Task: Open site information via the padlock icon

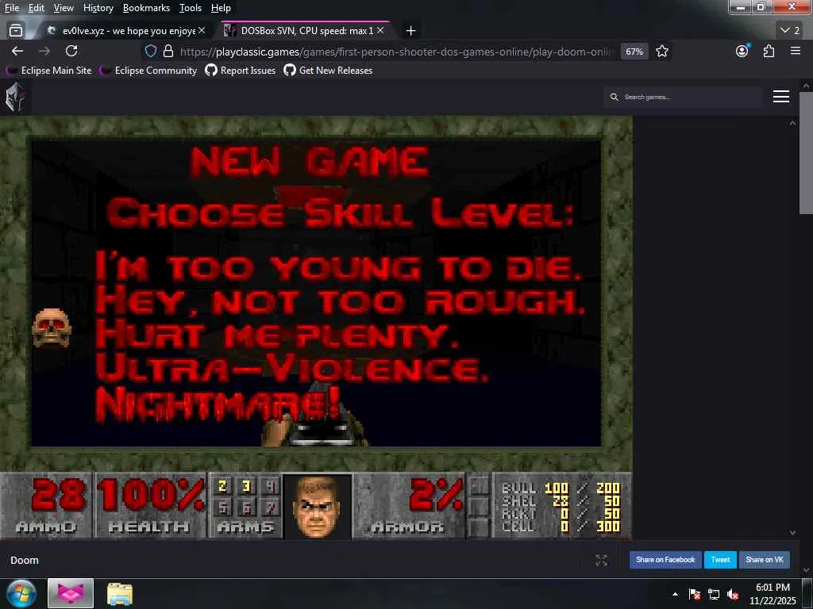Action: click(168, 52)
